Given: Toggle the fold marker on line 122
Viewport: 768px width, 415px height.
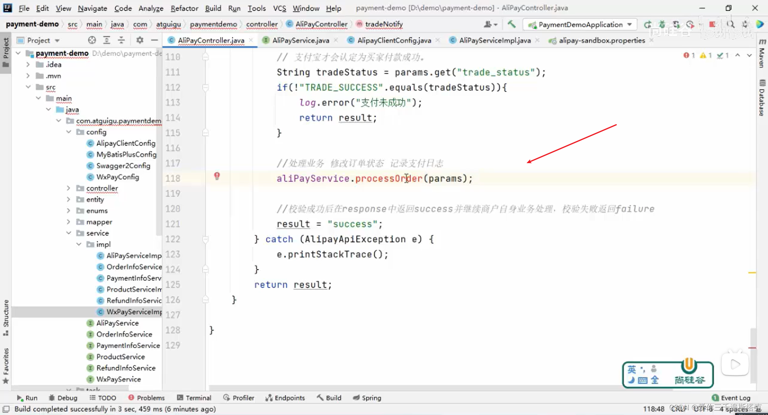Looking at the screenshot, I should pyautogui.click(x=205, y=239).
